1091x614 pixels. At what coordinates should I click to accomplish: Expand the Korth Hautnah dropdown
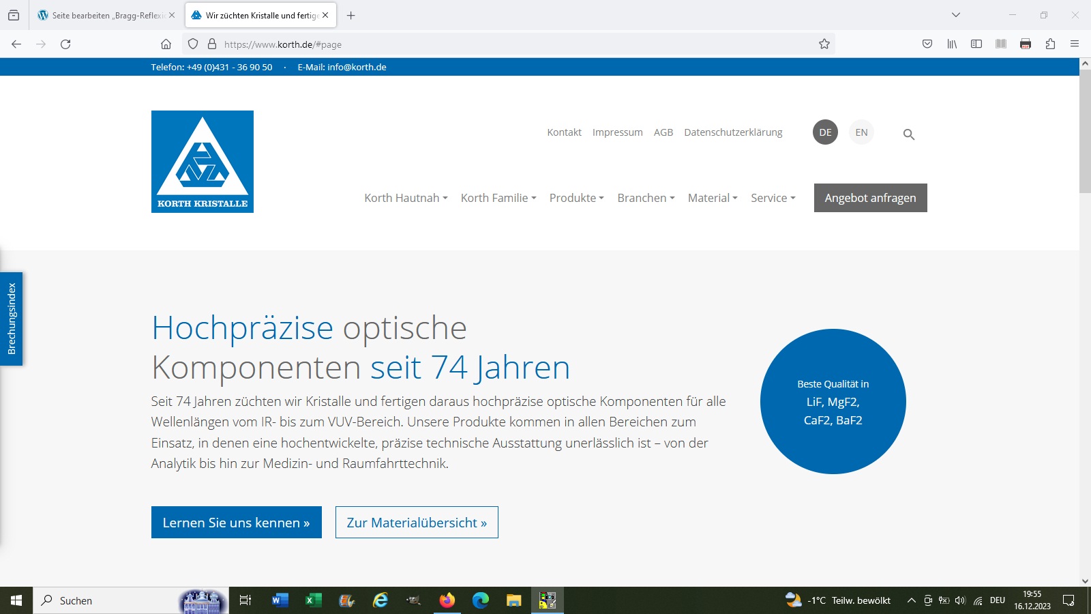406,198
